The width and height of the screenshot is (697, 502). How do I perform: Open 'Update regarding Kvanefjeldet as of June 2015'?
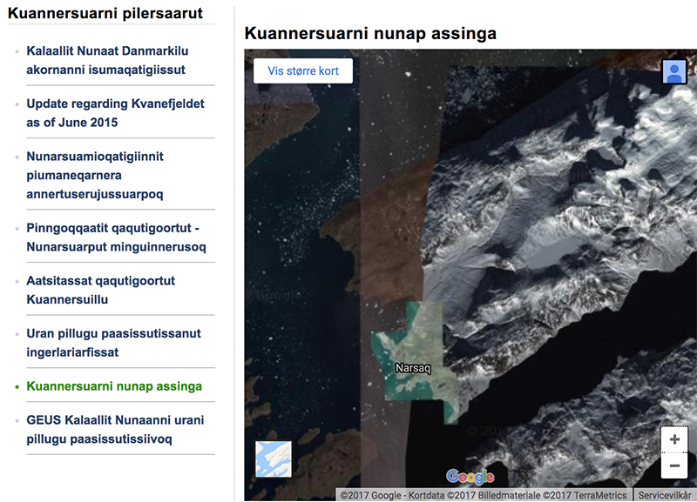pyautogui.click(x=115, y=113)
